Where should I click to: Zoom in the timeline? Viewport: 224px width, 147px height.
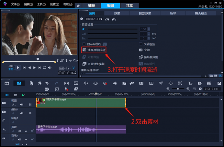188,89
